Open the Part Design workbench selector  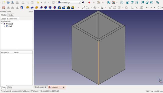[69, 2]
